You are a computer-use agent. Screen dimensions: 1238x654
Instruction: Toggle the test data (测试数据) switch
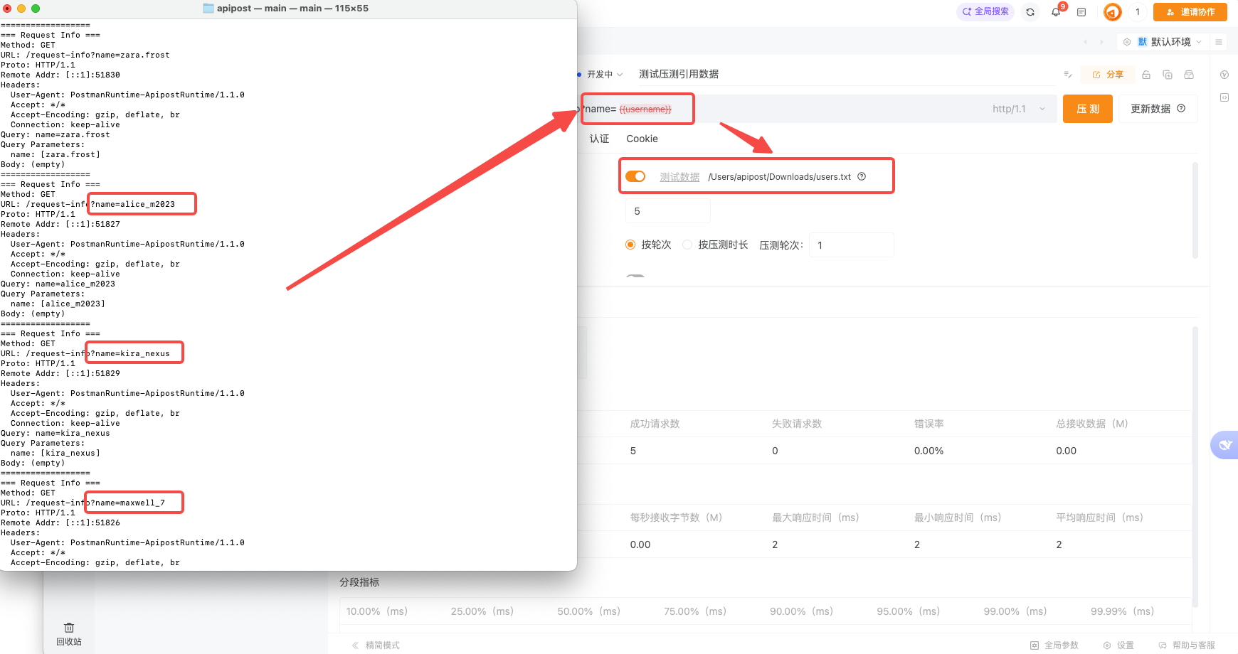click(x=635, y=176)
